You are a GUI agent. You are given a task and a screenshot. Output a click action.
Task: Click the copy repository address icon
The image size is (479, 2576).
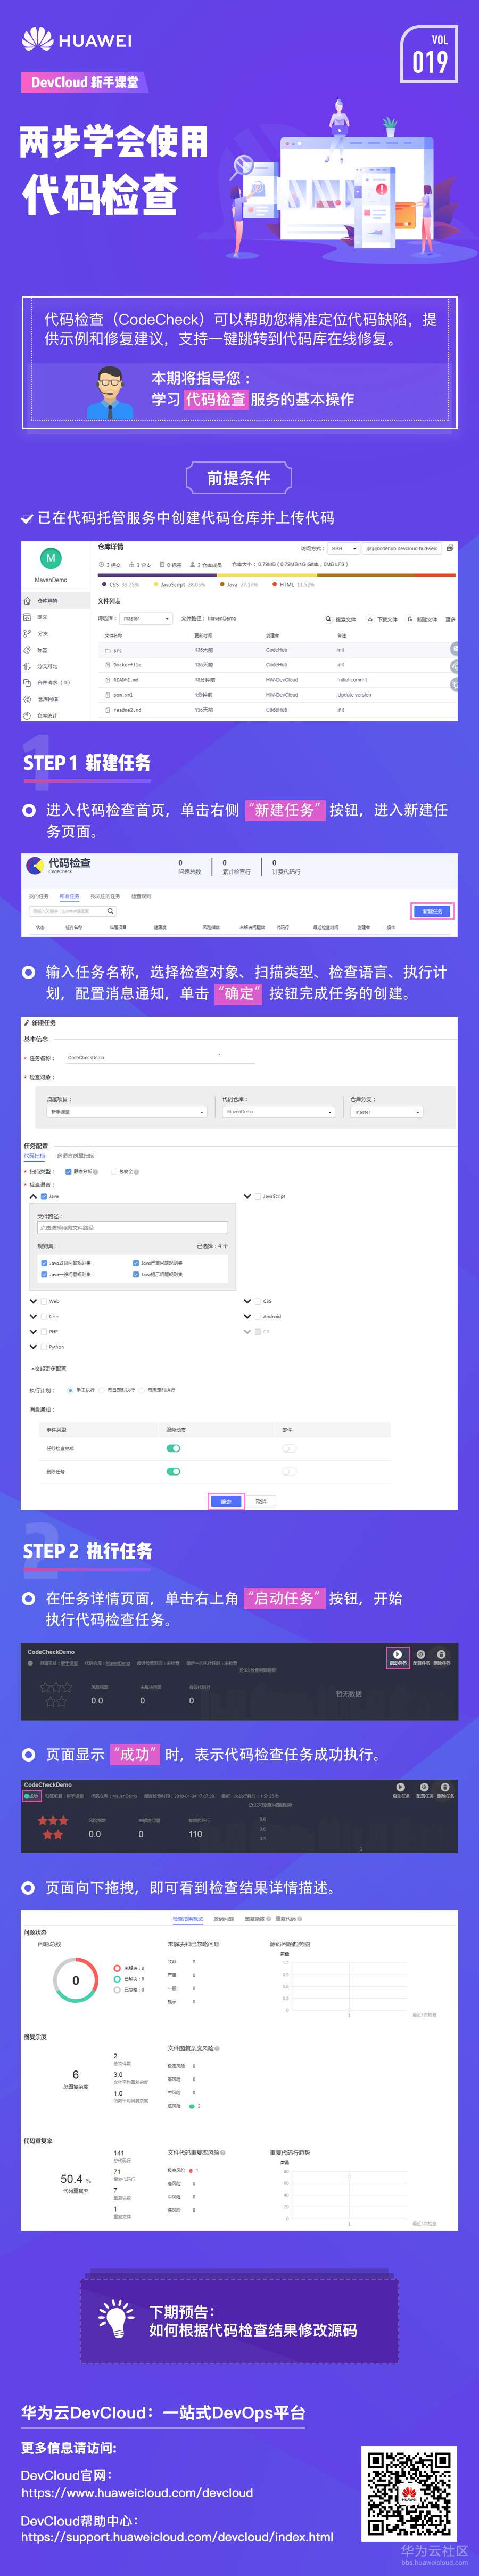click(450, 548)
